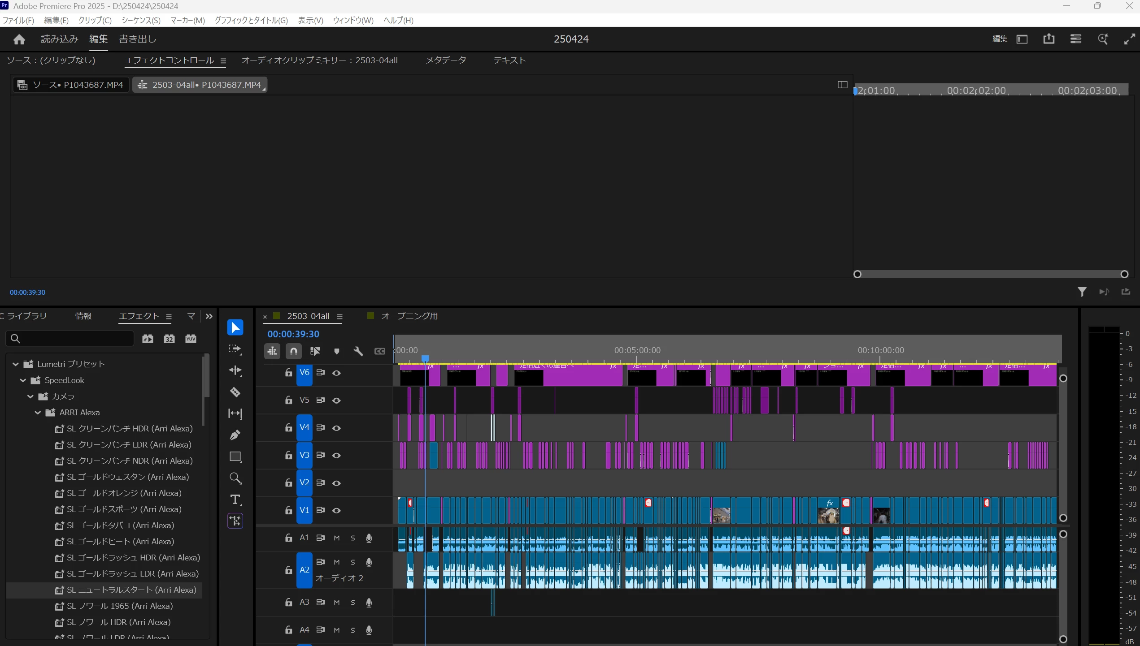Select the Ripple Edit tool
Screen dimensions: 1140x646
pyautogui.click(x=235, y=370)
